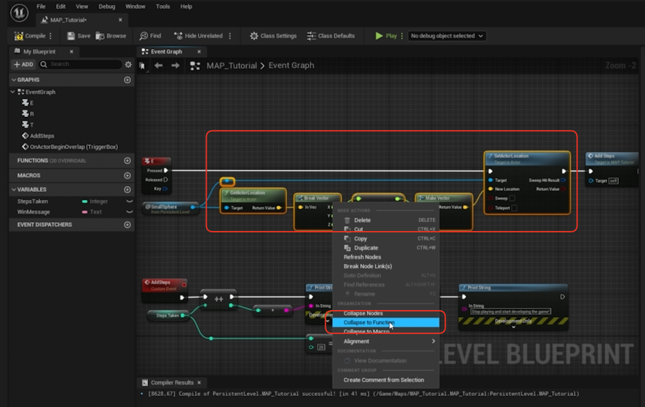Open the File menu
645x407 pixels.
tap(41, 7)
